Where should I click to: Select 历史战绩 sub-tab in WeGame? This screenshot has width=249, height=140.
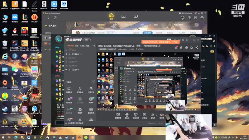[148, 33]
